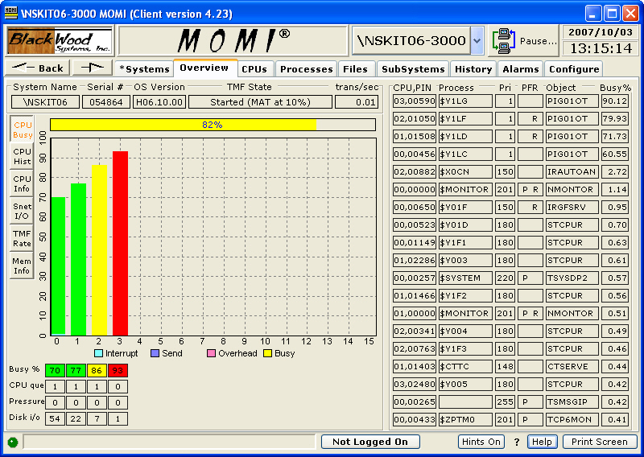Switch to the Processes tab

(x=306, y=69)
